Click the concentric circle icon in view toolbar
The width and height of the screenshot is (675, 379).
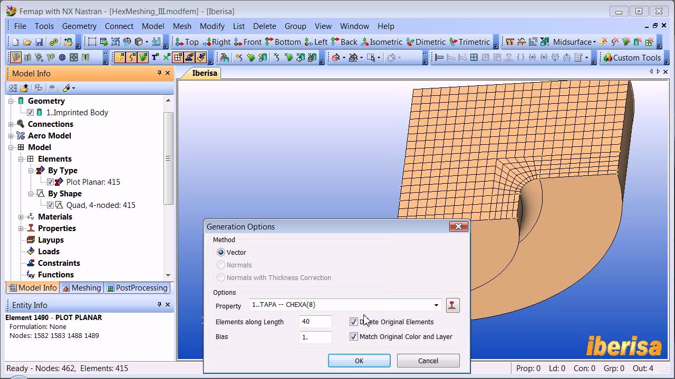tap(62, 58)
